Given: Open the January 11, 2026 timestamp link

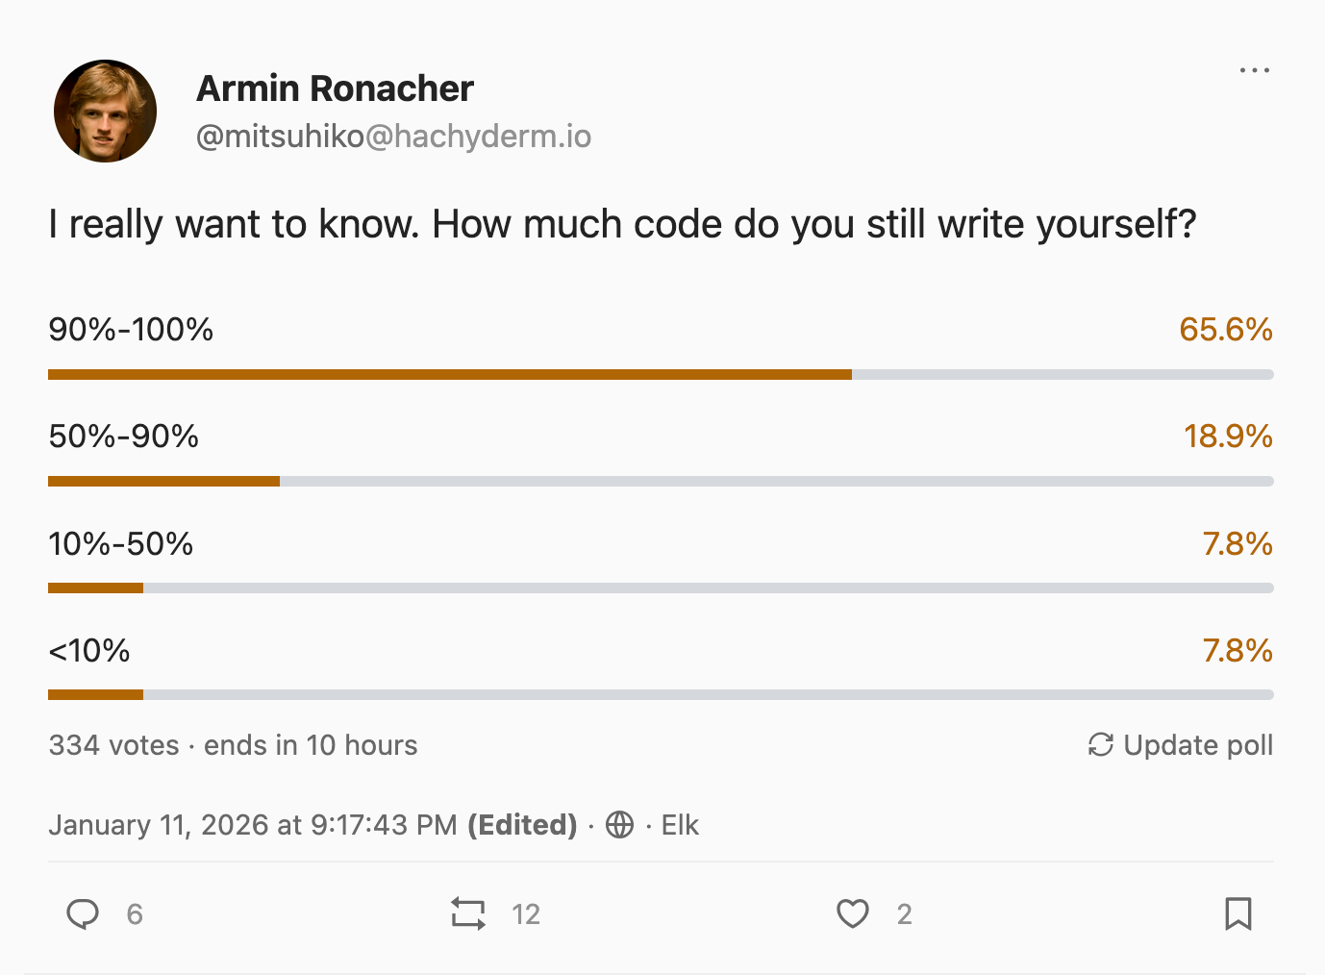Looking at the screenshot, I should coord(252,825).
